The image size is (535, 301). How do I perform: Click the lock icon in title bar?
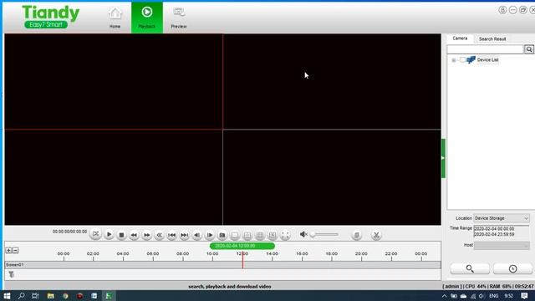[502, 10]
